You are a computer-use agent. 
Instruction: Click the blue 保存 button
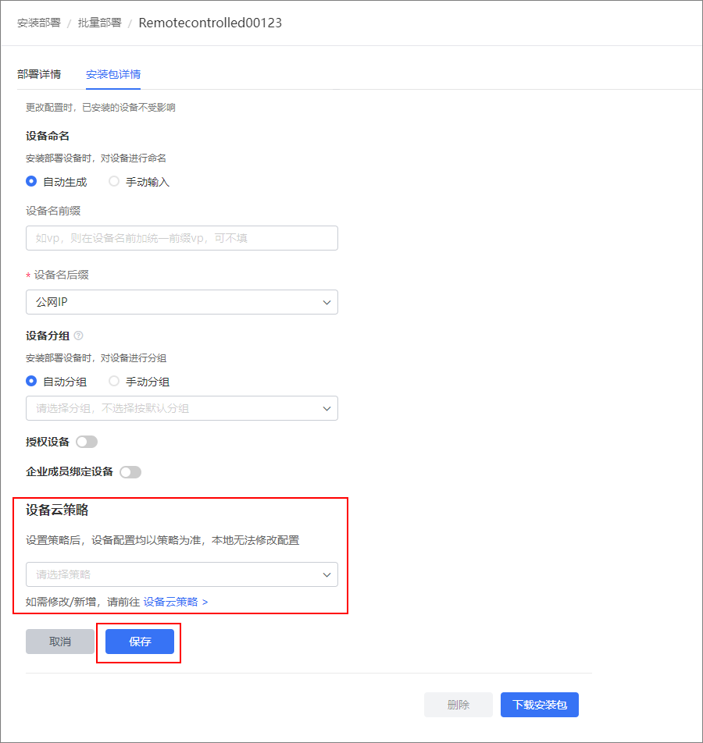click(140, 642)
